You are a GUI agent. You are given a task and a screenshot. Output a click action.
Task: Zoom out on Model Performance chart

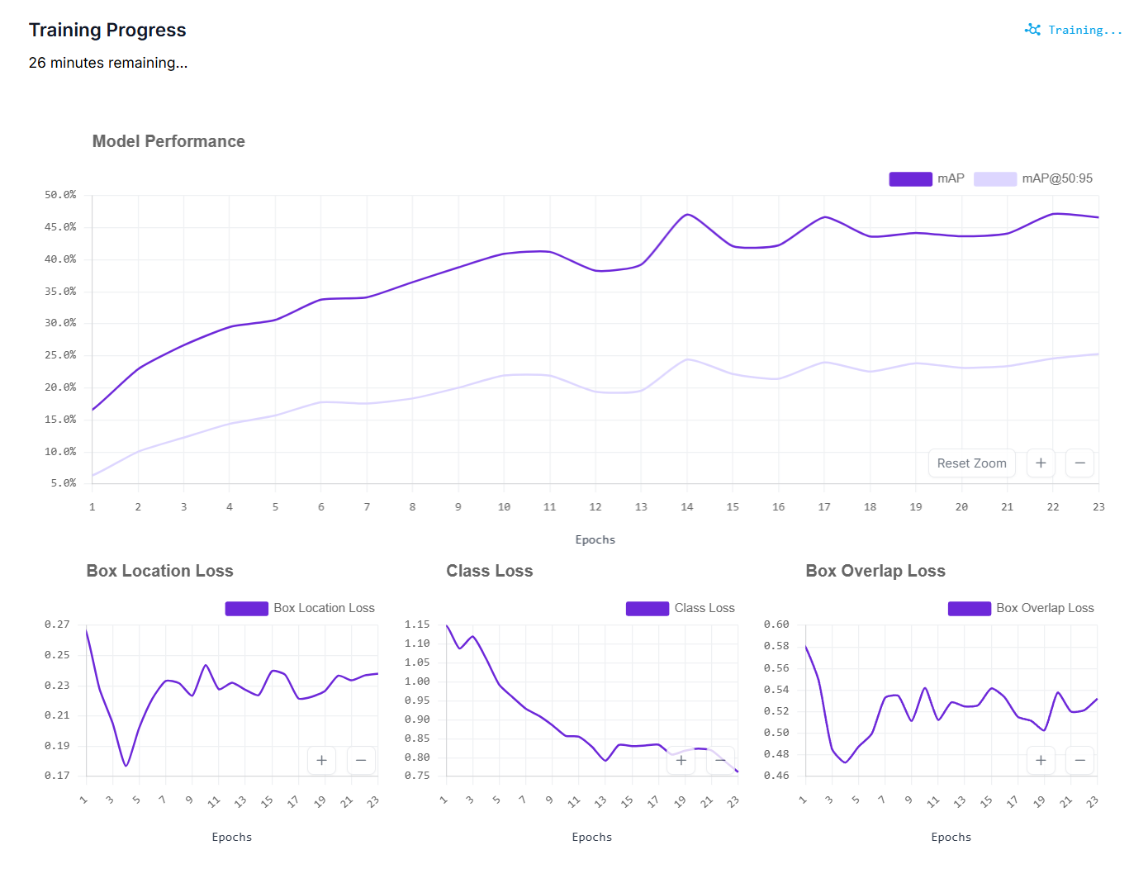pos(1079,463)
